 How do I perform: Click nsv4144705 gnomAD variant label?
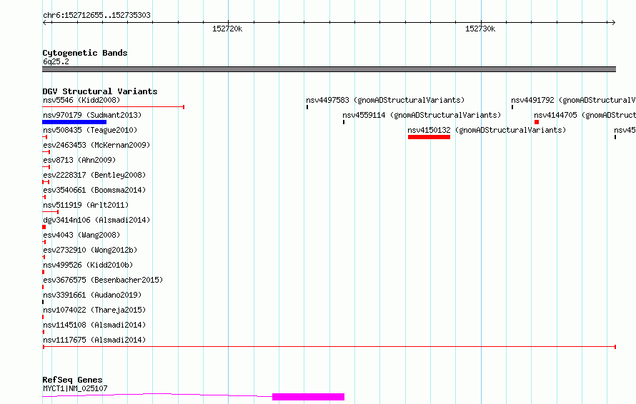pyautogui.click(x=585, y=115)
